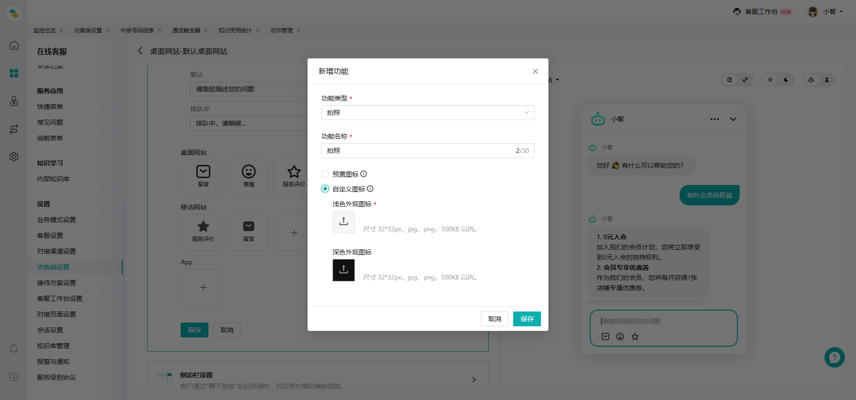
Task: Expand the 侧边栏设置 section arrow
Action: (474, 380)
